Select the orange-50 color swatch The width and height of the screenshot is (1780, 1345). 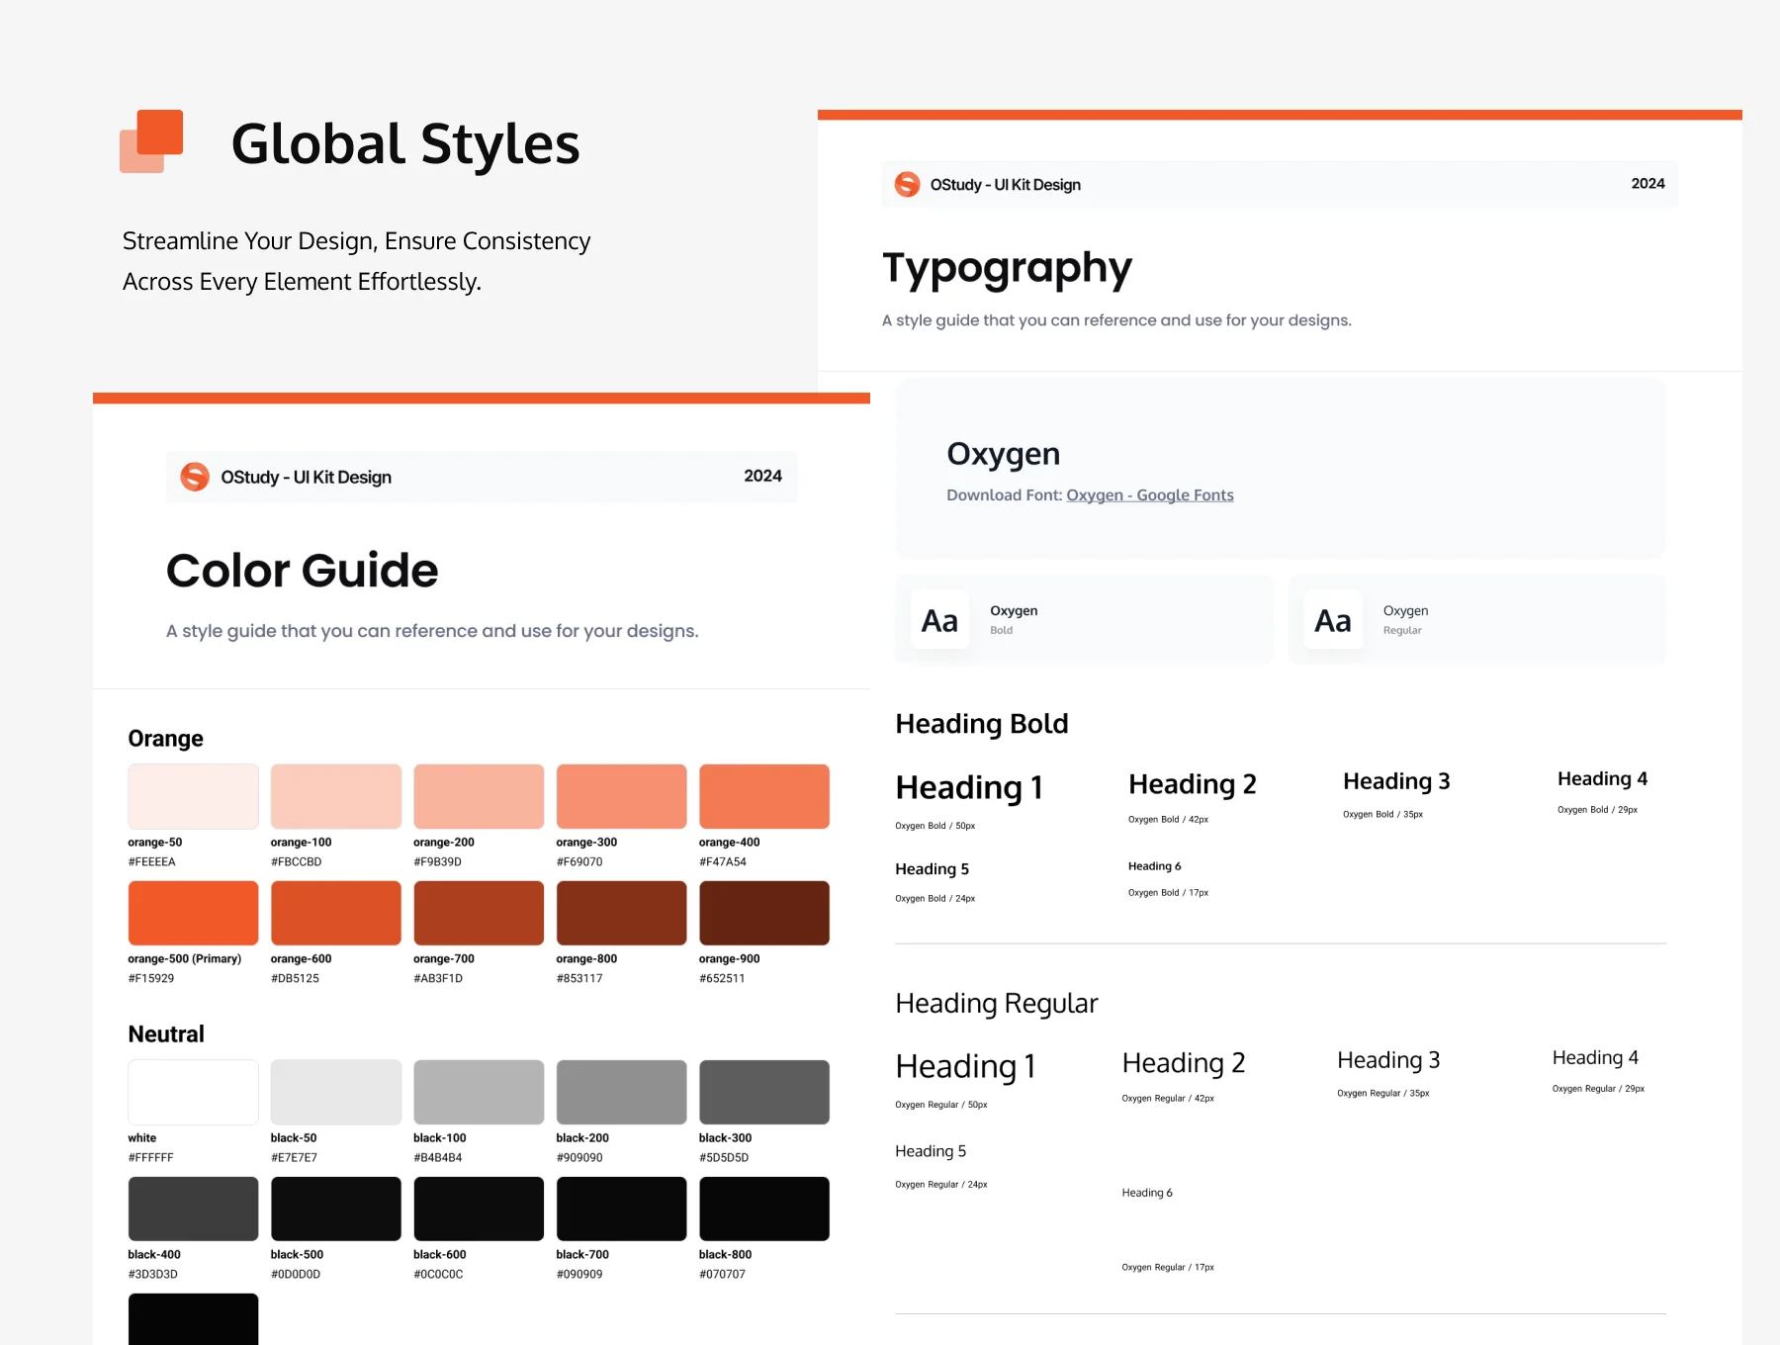click(193, 796)
